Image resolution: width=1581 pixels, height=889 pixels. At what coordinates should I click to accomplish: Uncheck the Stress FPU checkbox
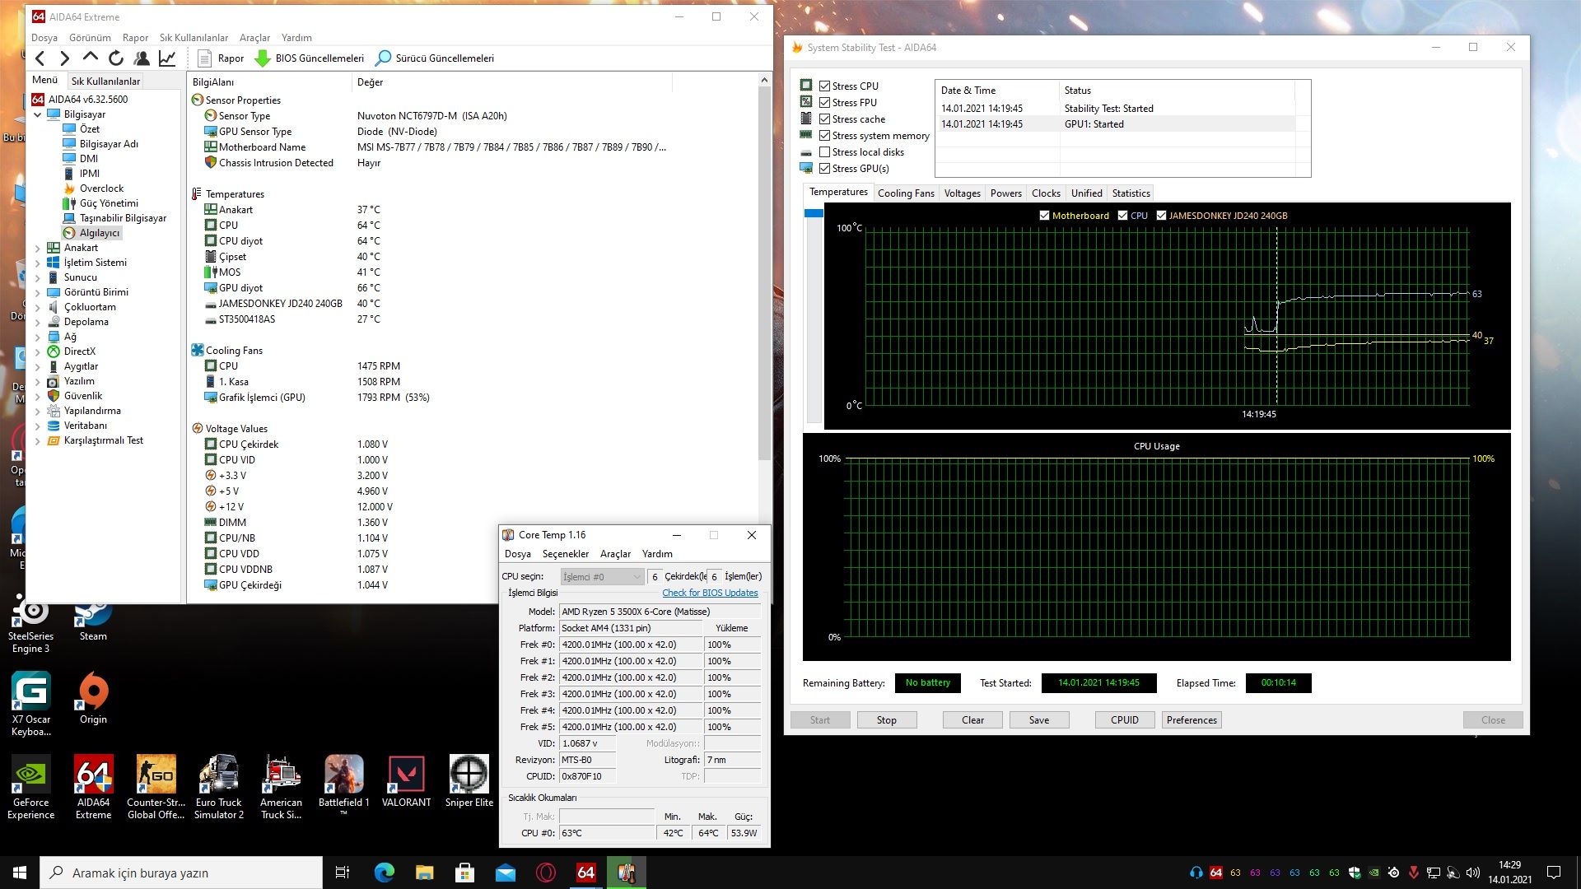824,103
